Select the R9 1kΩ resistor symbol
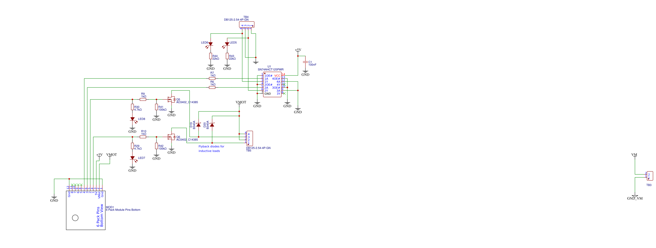 (x=143, y=100)
